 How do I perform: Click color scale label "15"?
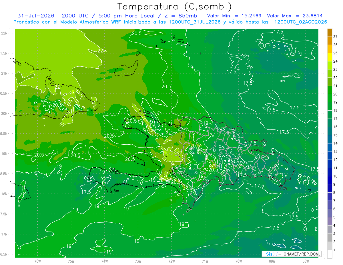[336, 135]
